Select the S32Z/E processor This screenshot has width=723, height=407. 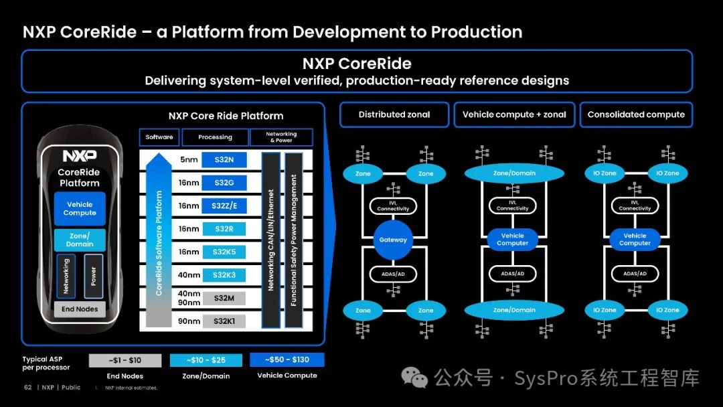click(226, 206)
